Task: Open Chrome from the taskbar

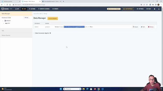Action: [99, 89]
